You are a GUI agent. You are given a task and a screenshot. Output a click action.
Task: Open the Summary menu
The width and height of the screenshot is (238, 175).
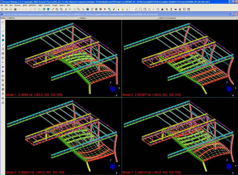(18, 5)
